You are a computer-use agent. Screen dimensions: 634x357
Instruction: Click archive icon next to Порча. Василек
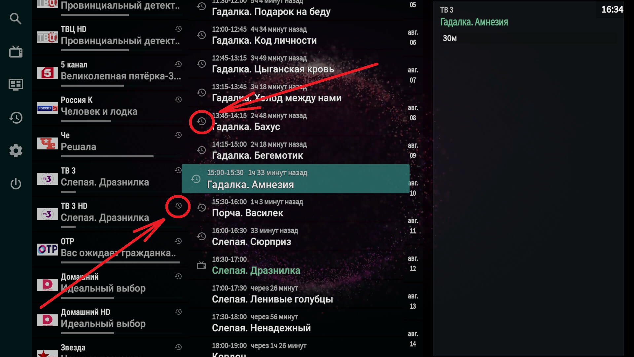[x=201, y=208]
